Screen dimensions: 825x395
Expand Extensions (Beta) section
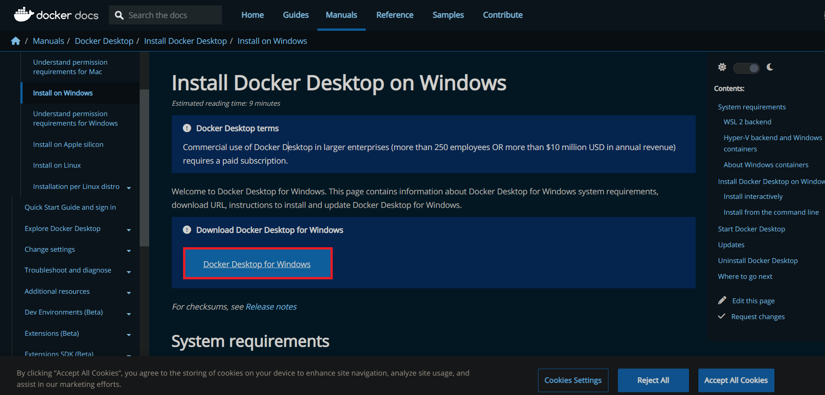pos(129,335)
